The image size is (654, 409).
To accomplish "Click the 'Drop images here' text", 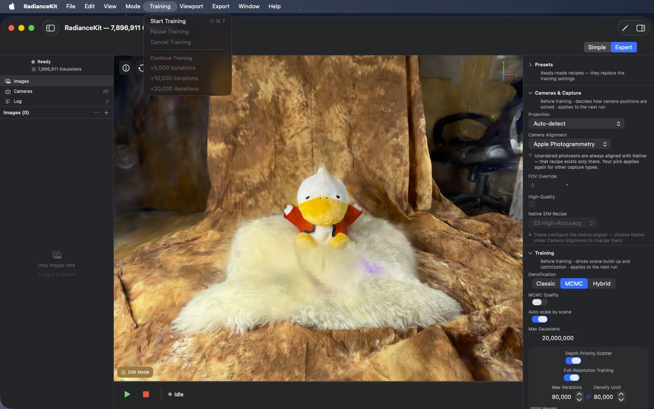I will [57, 265].
